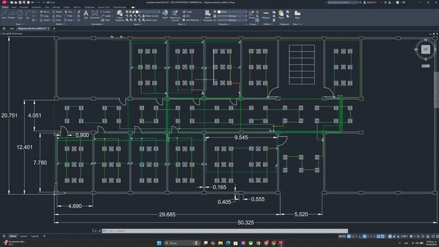Open File Explorer from the taskbar
The height and width of the screenshot is (247, 439).
(x=220, y=243)
